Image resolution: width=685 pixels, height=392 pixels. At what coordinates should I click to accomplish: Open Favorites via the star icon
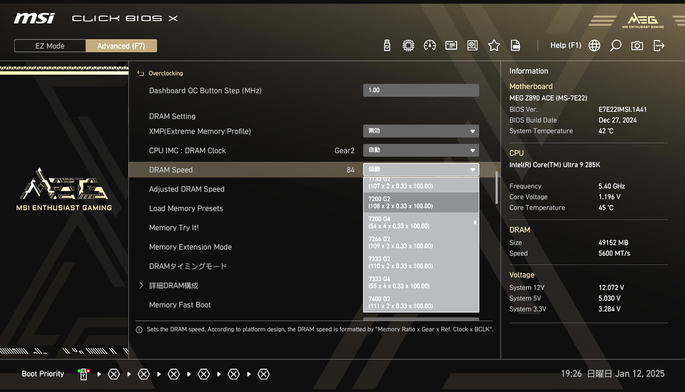[x=494, y=46]
